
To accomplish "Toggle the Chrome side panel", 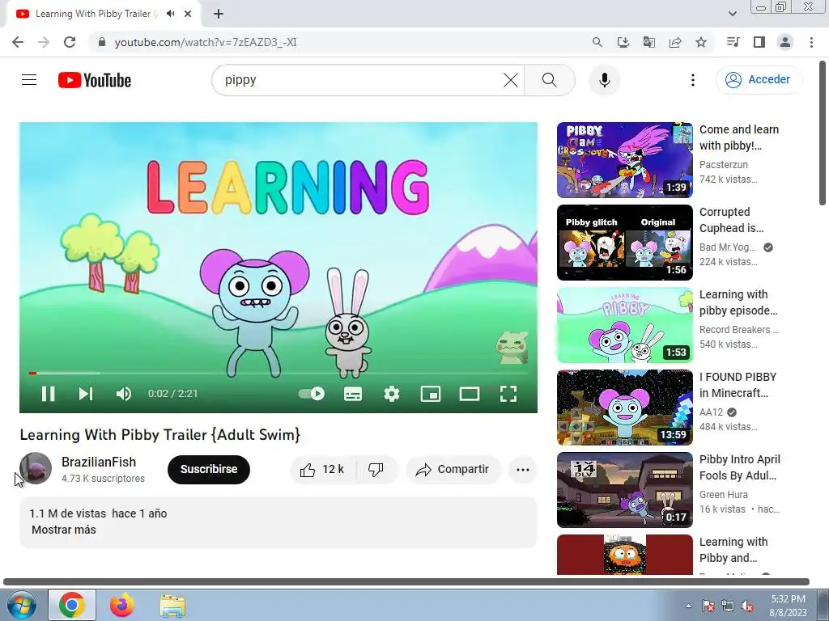I will 759,42.
